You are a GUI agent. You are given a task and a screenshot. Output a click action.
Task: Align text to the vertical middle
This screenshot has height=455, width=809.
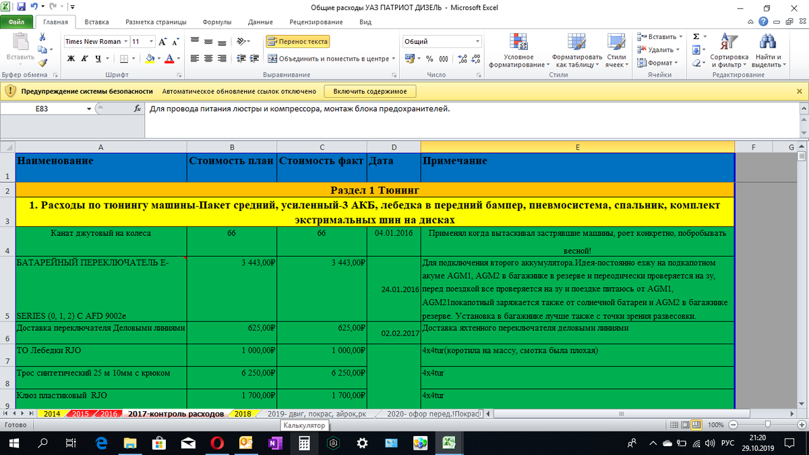[x=208, y=41]
